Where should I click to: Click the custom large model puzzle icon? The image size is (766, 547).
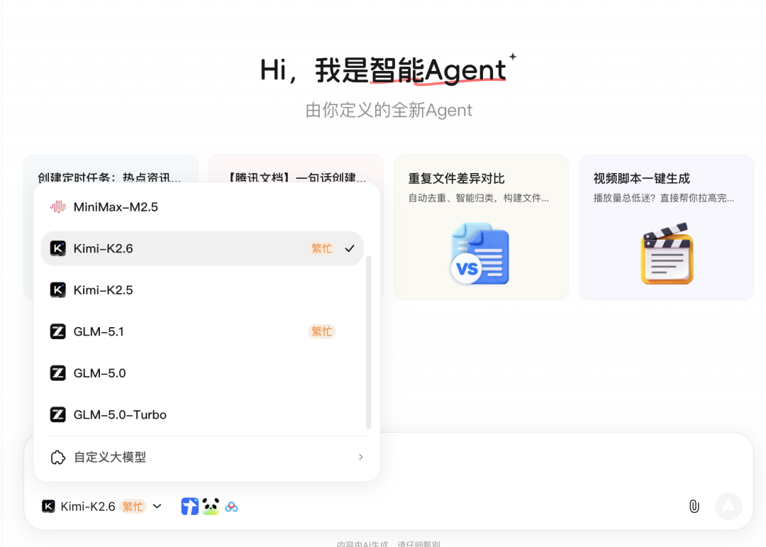(x=57, y=457)
